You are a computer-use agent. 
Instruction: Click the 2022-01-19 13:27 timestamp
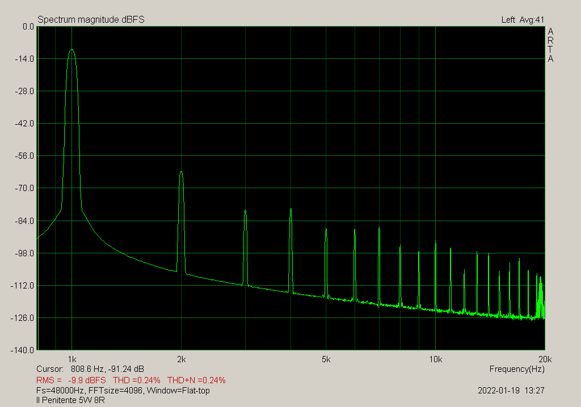[x=511, y=391]
